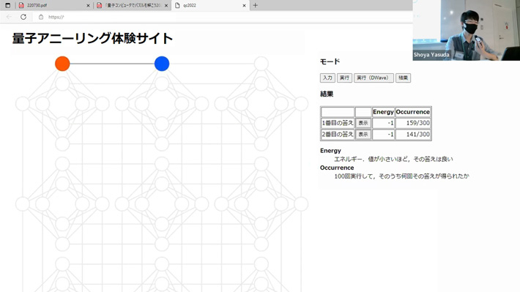Select the Shoya Yasuda webcam video thumbnail
The image size is (520, 292).
click(467, 30)
